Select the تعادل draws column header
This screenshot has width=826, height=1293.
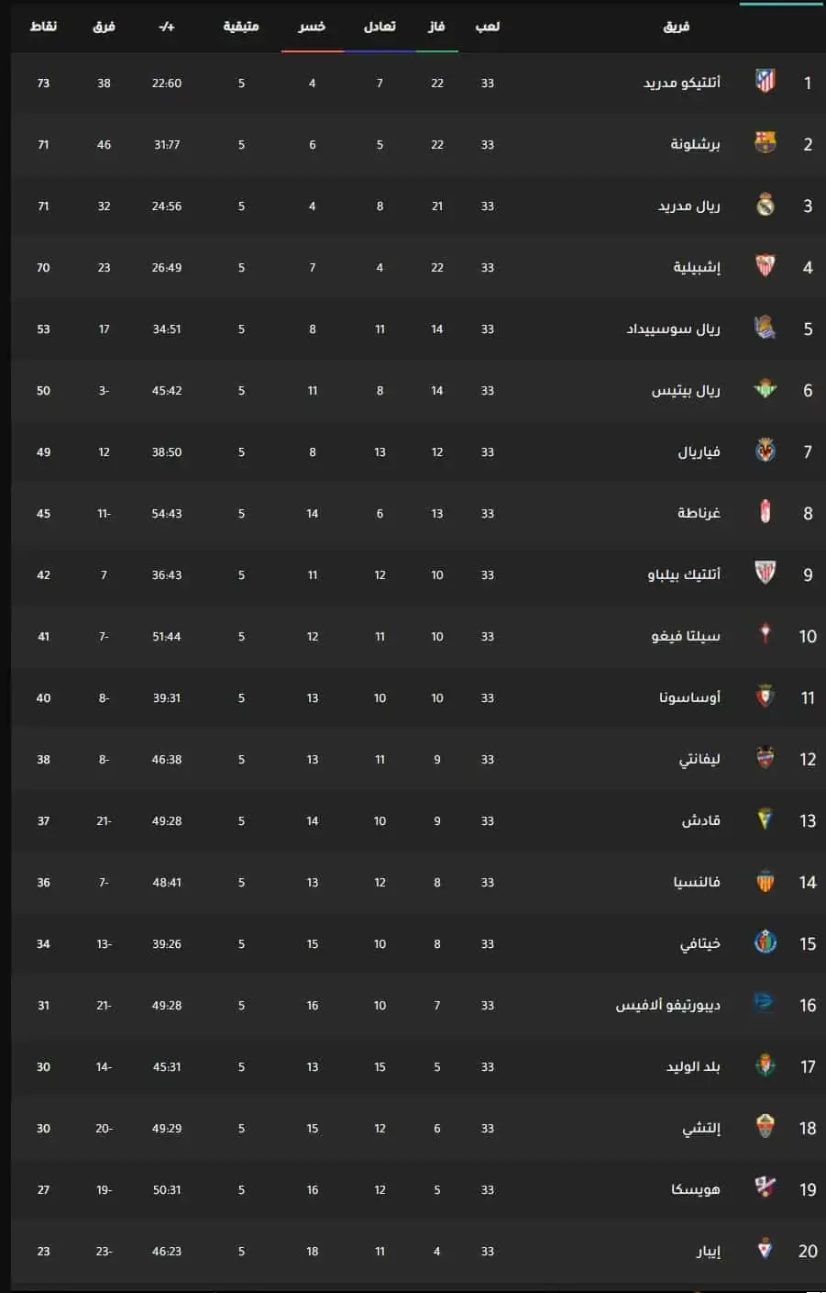380,27
